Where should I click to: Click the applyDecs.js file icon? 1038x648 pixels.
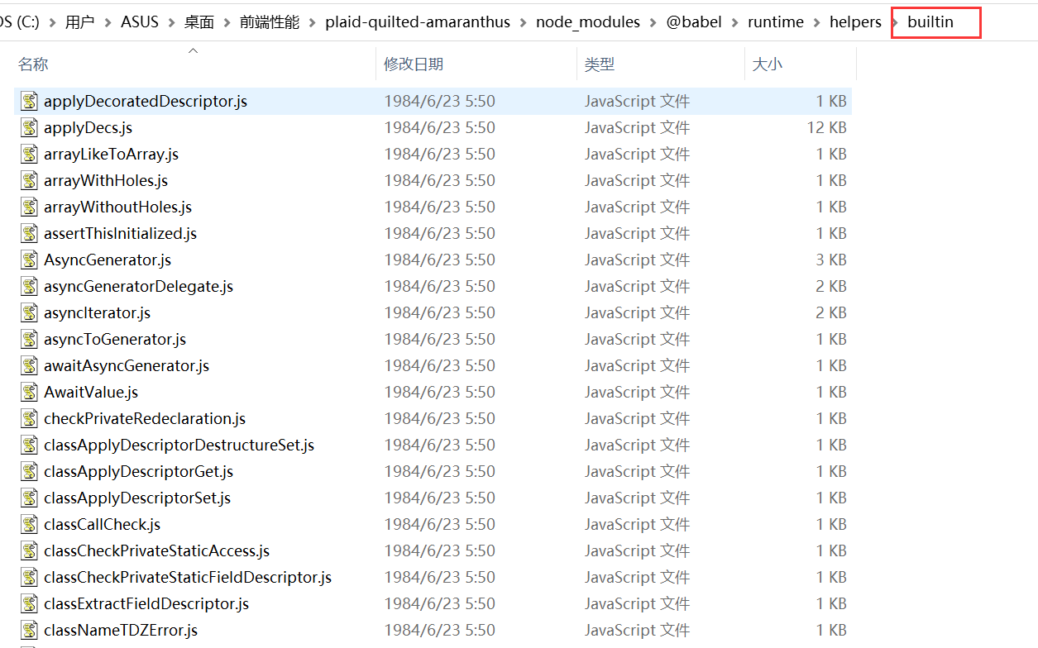[30, 127]
